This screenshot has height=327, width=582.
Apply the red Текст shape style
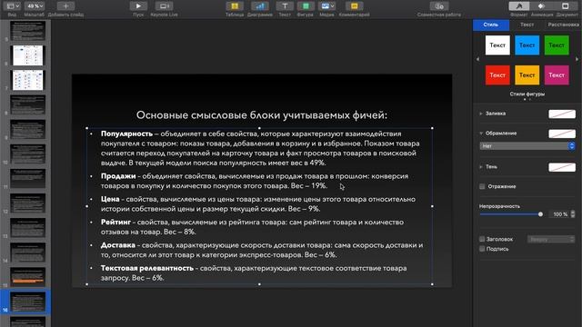[x=497, y=74]
